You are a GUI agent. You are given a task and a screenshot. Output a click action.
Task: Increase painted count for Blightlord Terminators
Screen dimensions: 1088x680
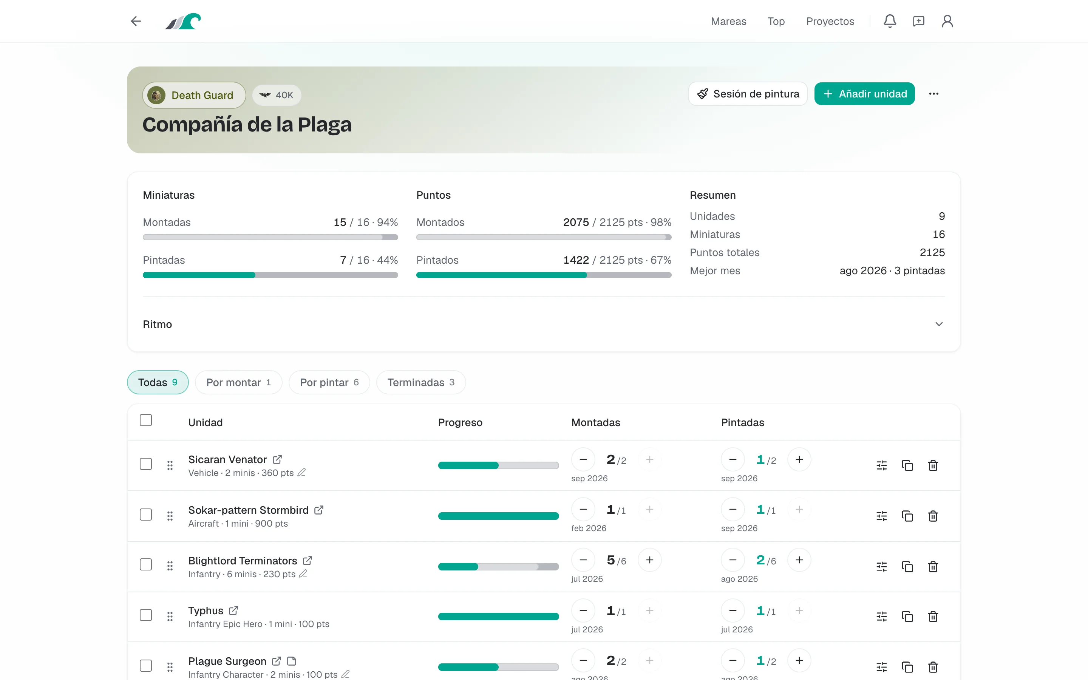(x=799, y=560)
